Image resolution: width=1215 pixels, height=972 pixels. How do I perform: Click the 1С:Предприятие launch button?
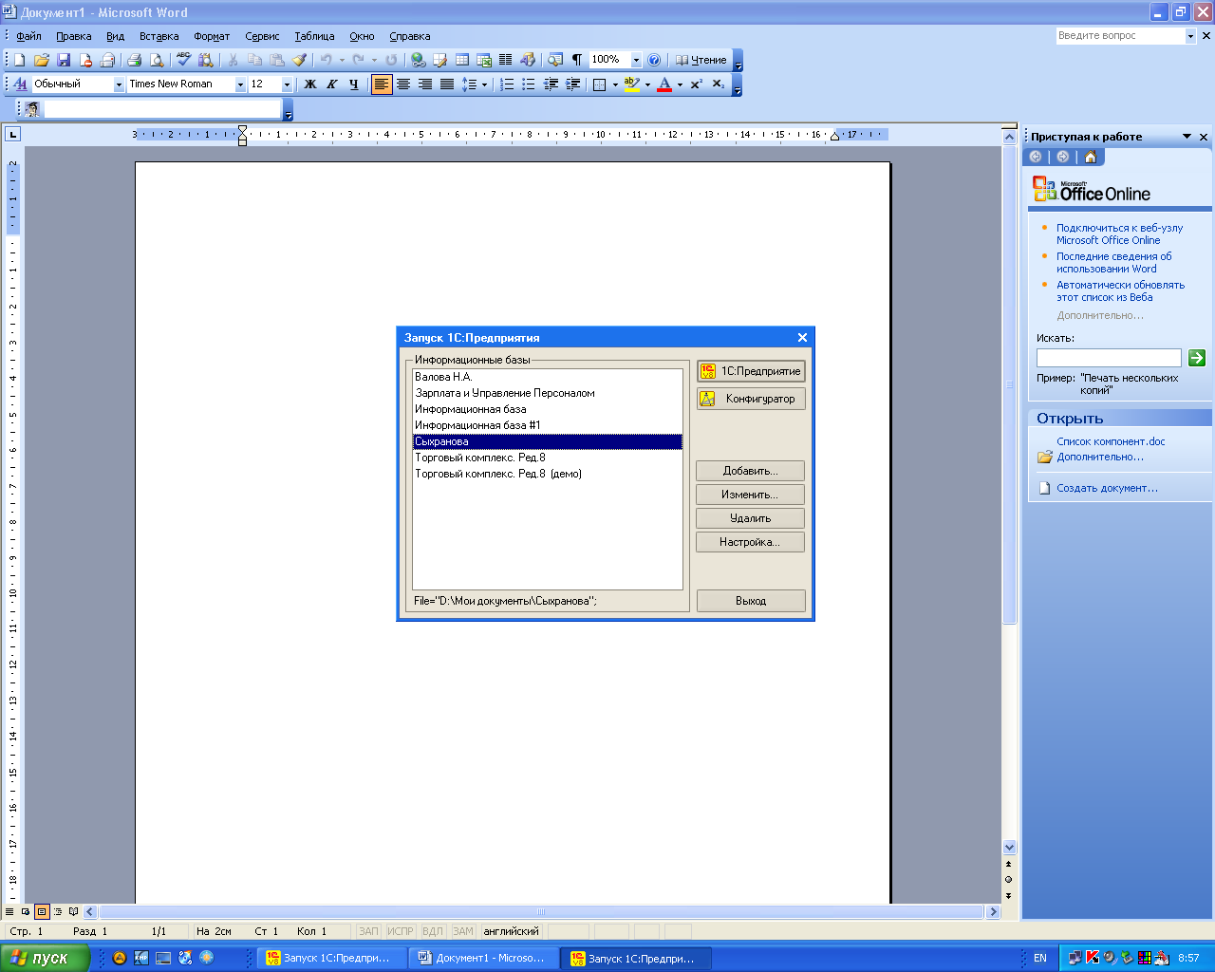click(x=751, y=371)
